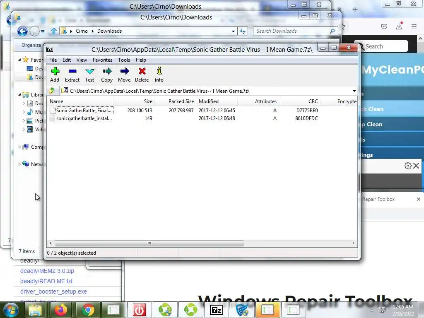Open the driver_booster_setup.exe link
Viewport: 424px width, 318px height.
click(x=53, y=291)
